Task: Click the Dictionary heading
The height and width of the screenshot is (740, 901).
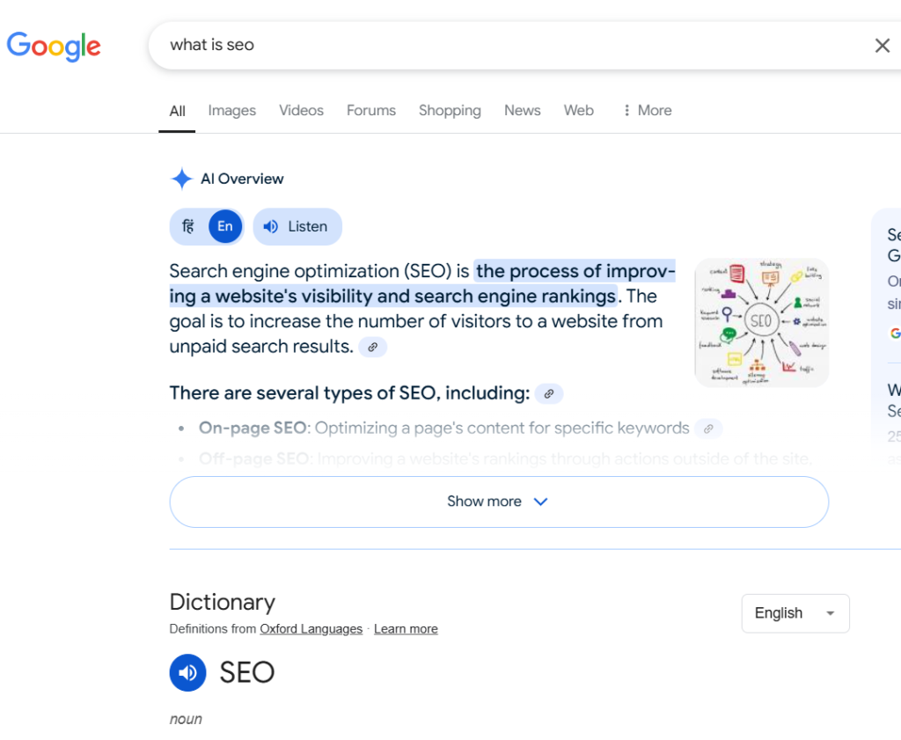Action: pos(223,602)
